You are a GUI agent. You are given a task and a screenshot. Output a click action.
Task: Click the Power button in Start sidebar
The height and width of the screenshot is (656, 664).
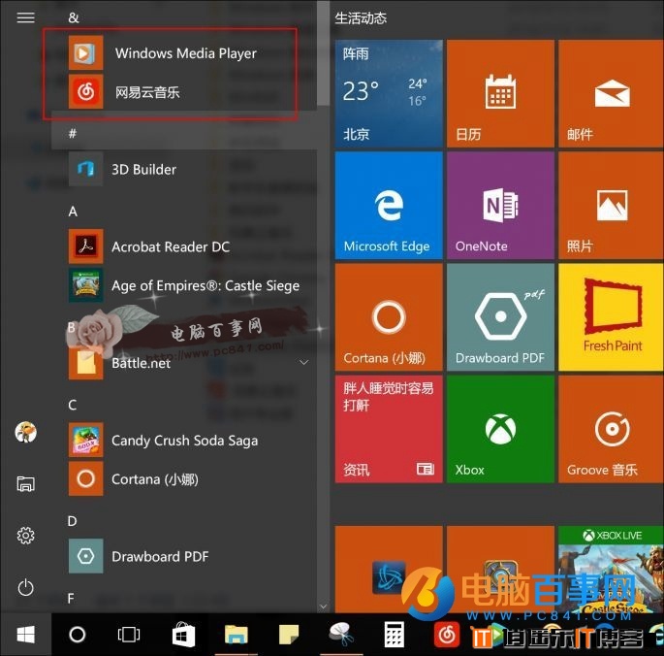(25, 588)
